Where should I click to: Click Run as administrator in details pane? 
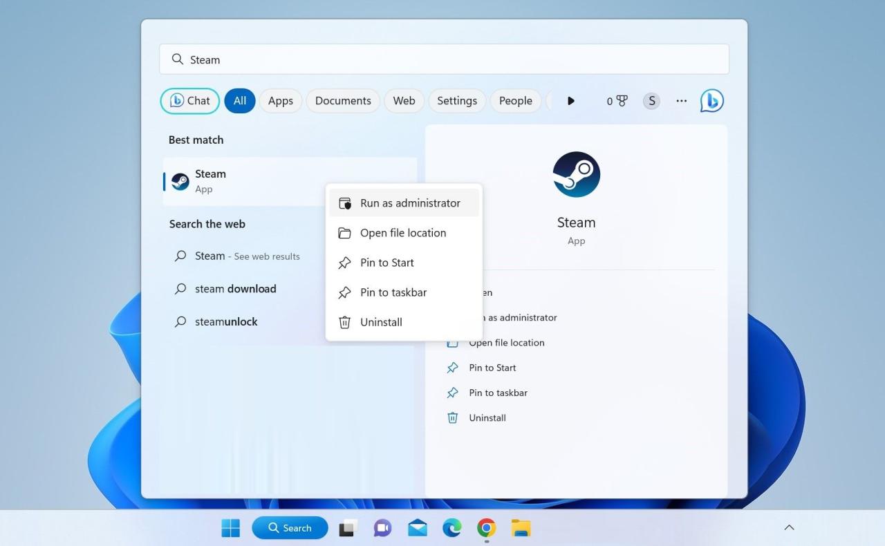click(520, 318)
